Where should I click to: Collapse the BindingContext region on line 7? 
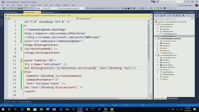pos(23,45)
